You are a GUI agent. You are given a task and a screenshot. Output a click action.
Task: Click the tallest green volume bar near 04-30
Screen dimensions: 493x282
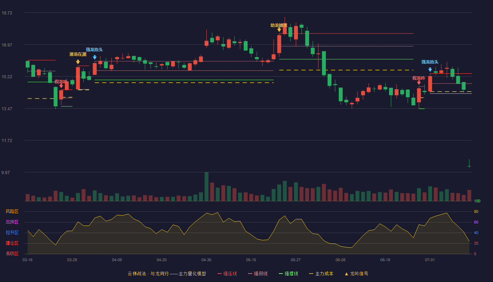(206, 186)
